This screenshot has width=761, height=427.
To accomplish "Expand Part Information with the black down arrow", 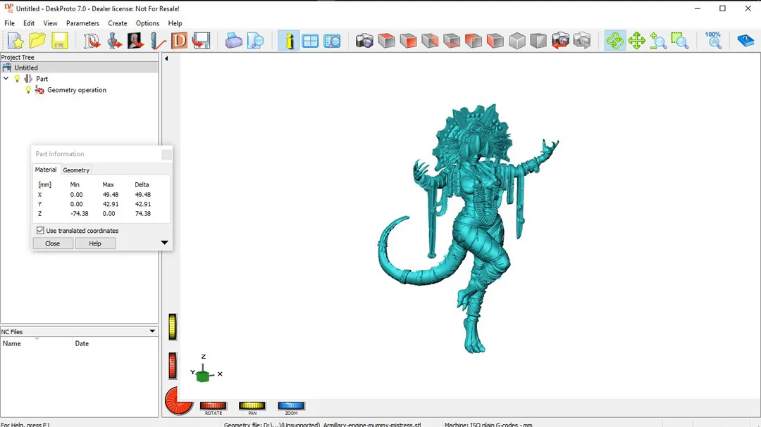I will (164, 242).
